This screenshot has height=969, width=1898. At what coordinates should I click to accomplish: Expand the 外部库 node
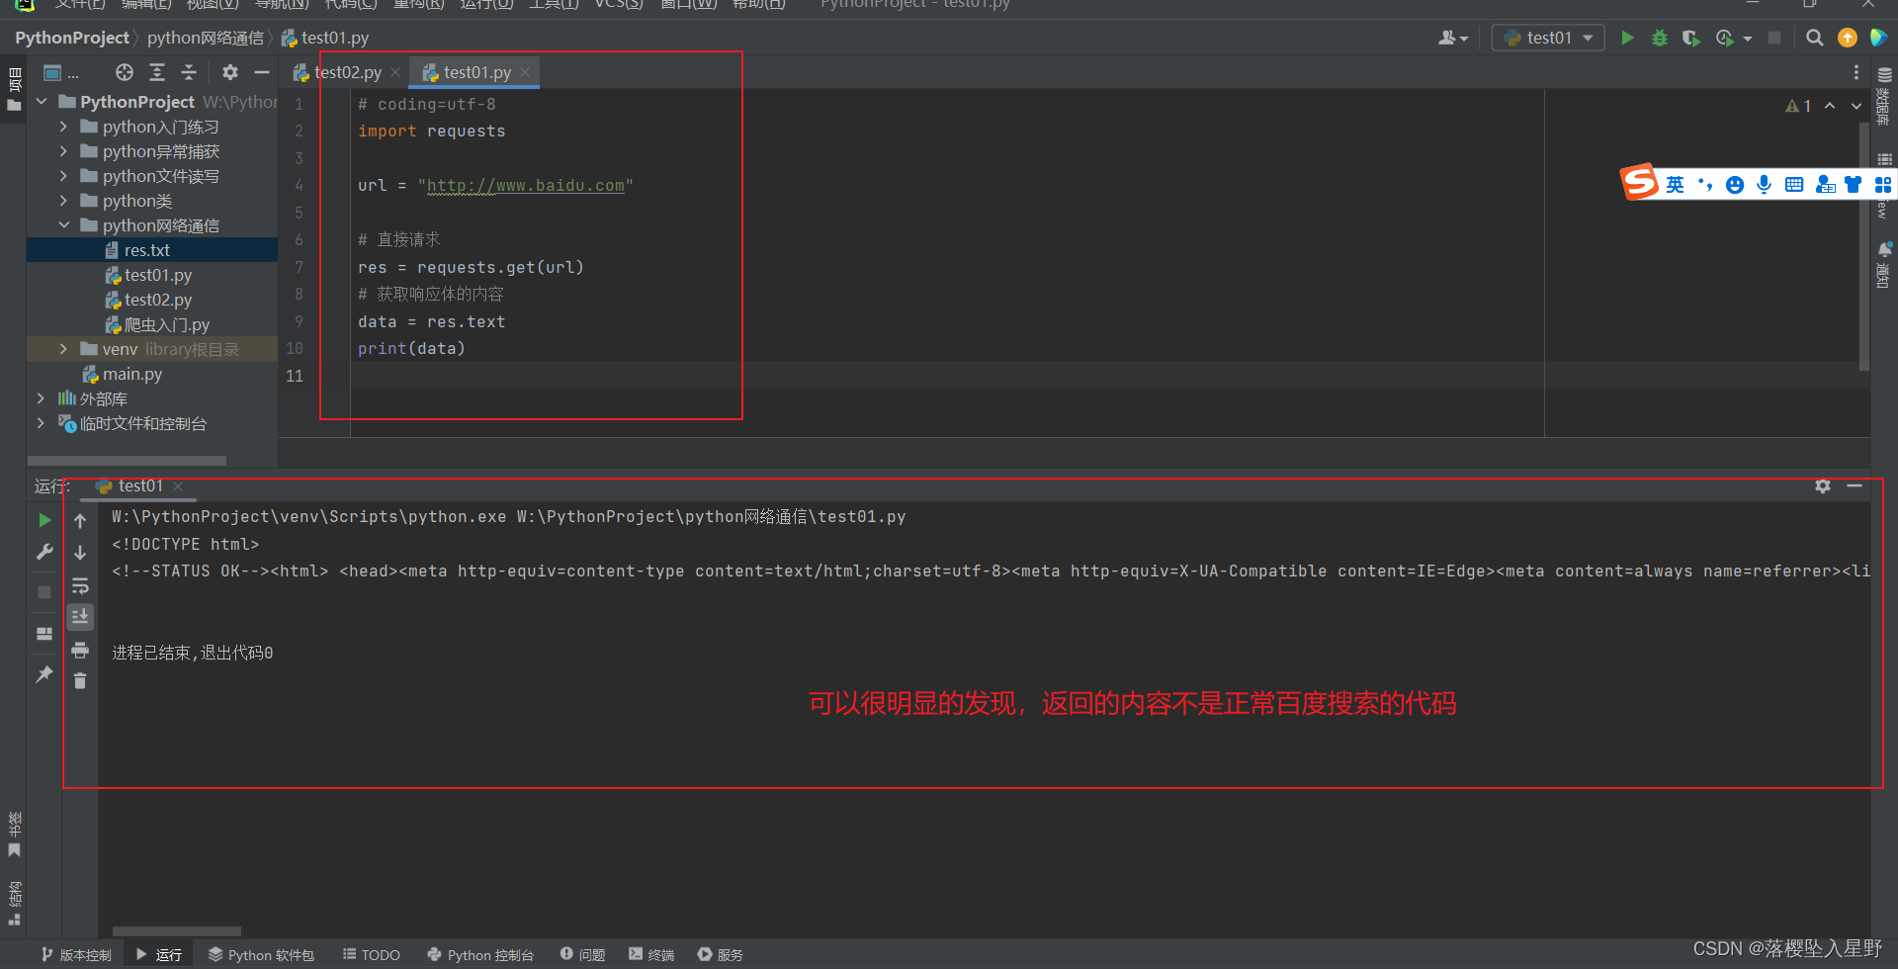point(41,398)
